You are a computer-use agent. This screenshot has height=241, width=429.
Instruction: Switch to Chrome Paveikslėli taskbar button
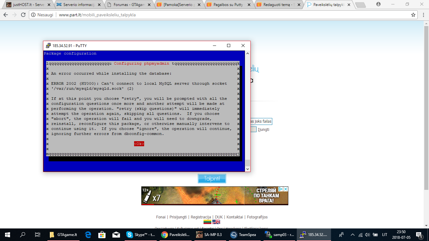click(175, 235)
